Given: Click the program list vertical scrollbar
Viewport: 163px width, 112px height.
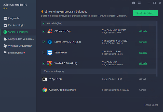Looking at the screenshot, I should pyautogui.click(x=157, y=49).
